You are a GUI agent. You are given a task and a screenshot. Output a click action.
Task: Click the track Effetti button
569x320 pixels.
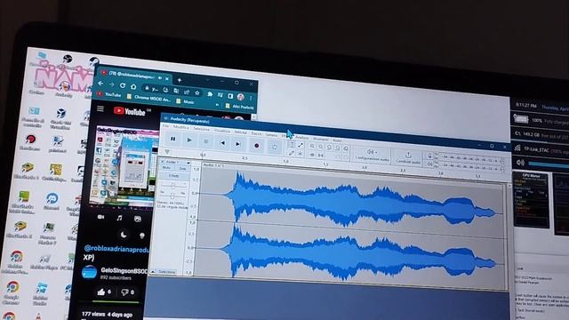coord(174,176)
